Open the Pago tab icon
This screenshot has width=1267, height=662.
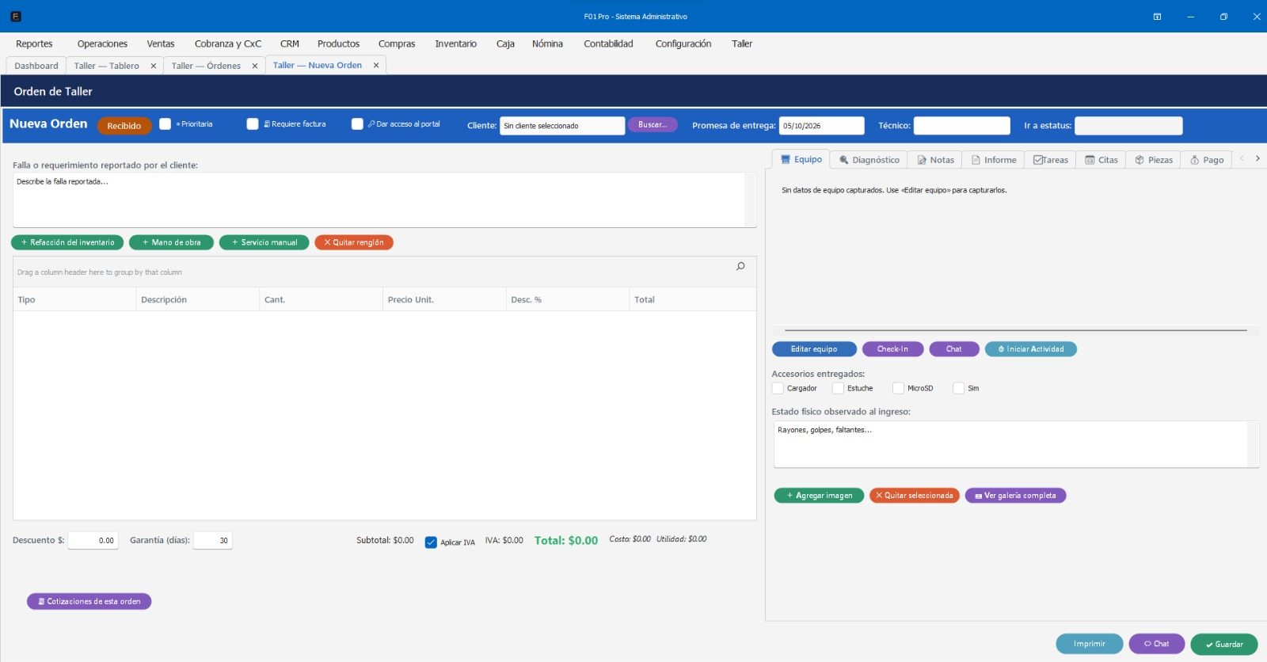pos(1194,160)
